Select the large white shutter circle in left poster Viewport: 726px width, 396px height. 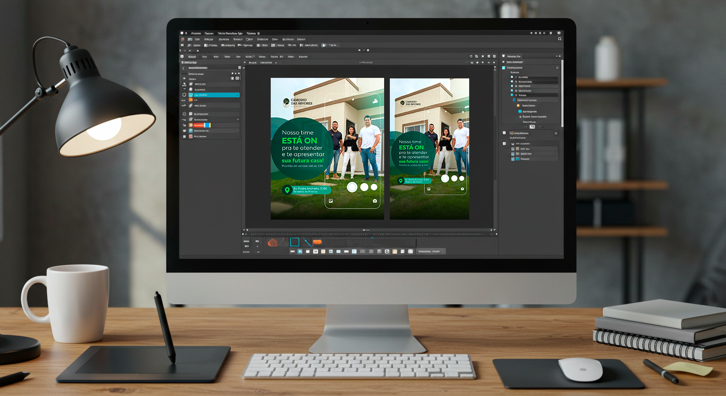[x=352, y=187]
